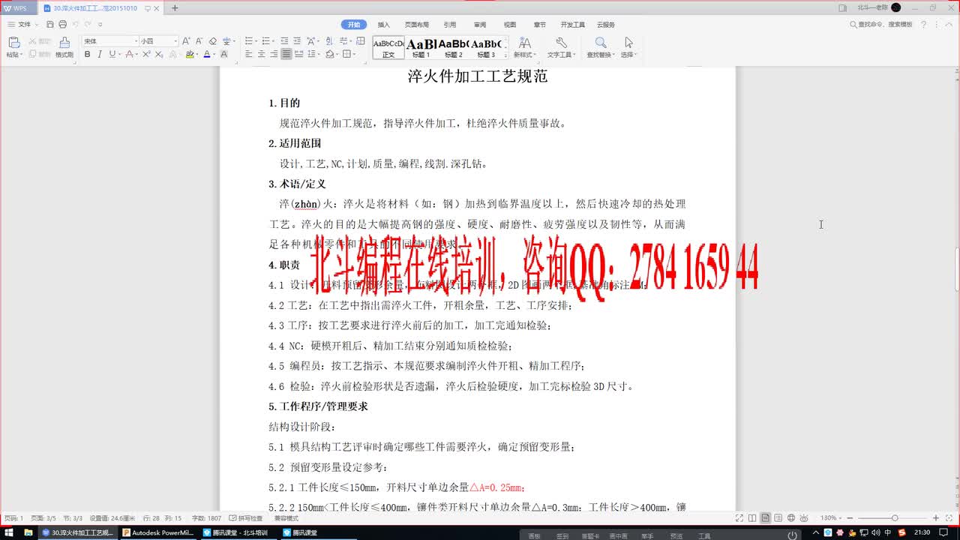Open a new document tab with plus
The image size is (960, 540).
(175, 7)
